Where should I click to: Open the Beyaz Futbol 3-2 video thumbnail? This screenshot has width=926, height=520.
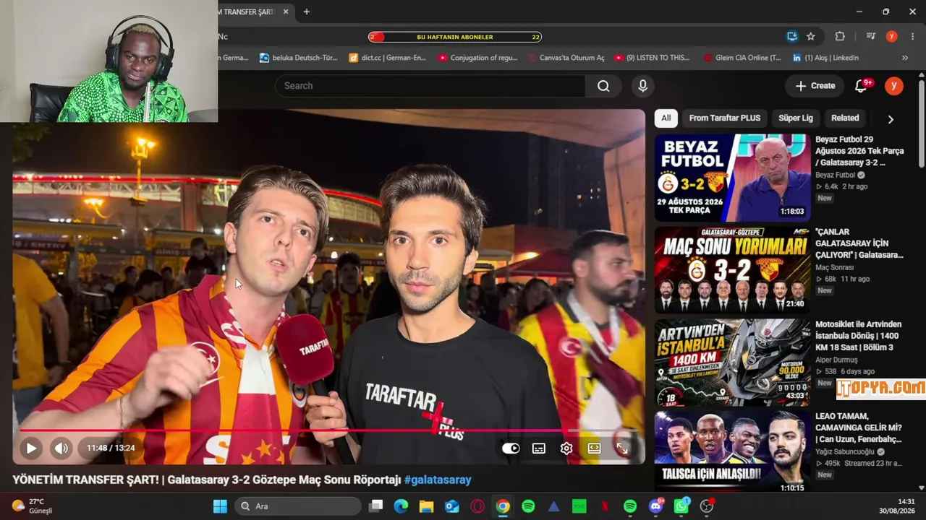(733, 178)
